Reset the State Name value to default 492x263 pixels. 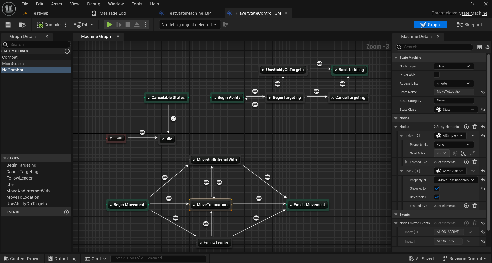[483, 92]
